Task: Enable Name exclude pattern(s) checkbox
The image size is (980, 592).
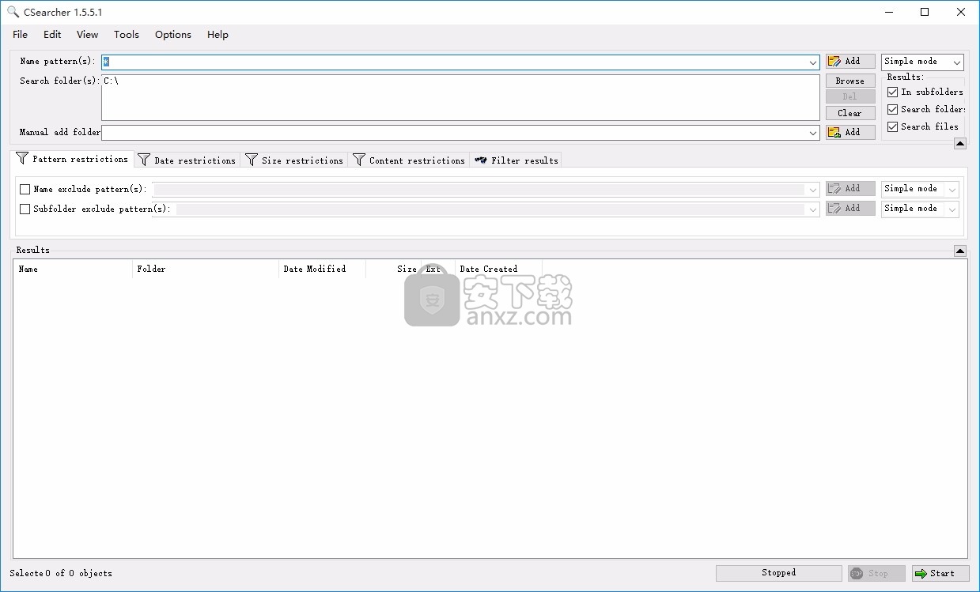Action: pyautogui.click(x=25, y=189)
